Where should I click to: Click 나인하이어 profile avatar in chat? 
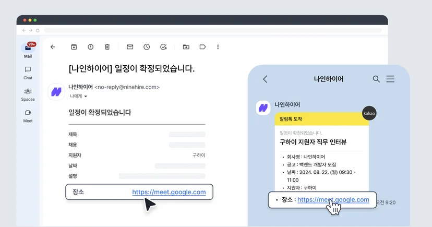[263, 107]
